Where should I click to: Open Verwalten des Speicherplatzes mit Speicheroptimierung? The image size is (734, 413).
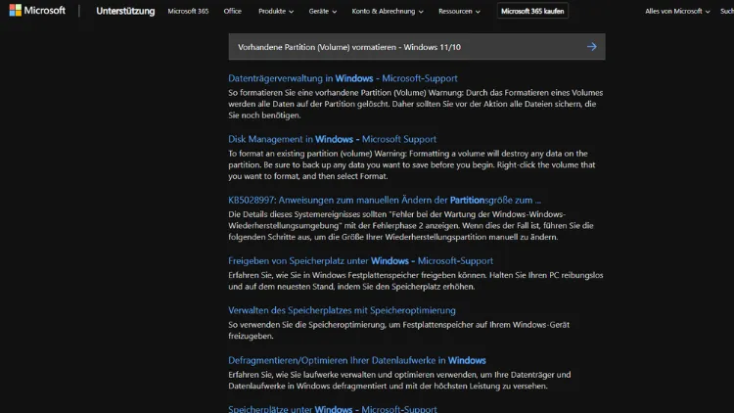point(343,310)
